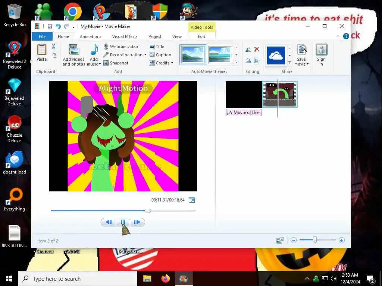Expand the Record narration dropdown arrow
Image resolution: width=382 pixels, height=286 pixels.
pyautogui.click(x=145, y=55)
